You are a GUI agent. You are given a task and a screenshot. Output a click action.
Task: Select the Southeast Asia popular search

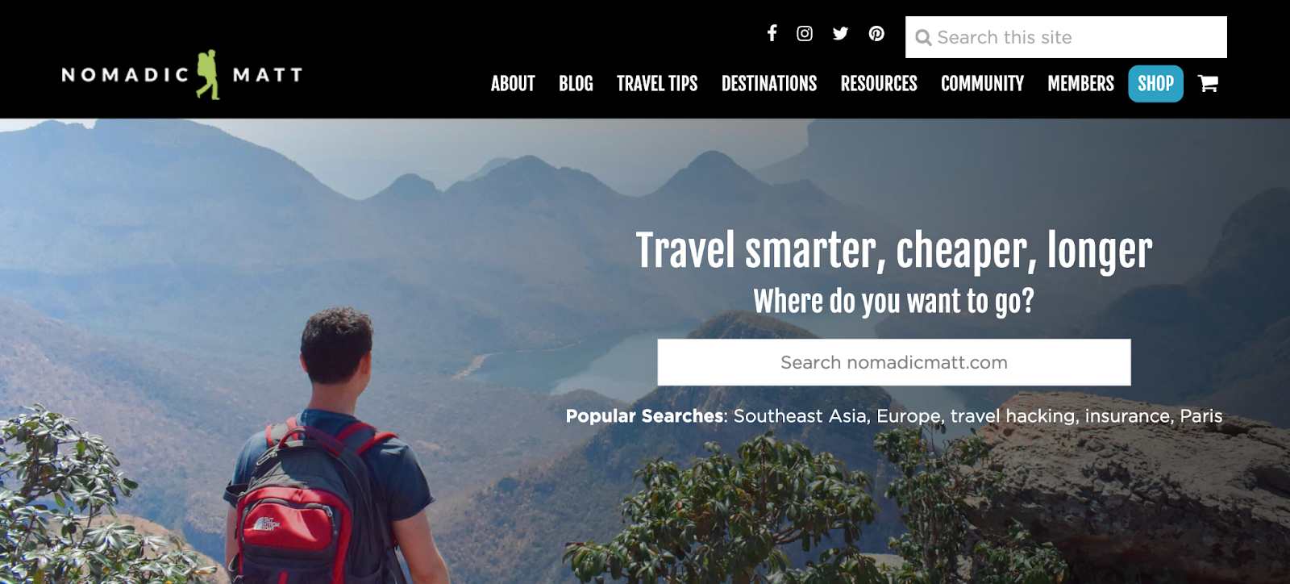[x=800, y=416]
